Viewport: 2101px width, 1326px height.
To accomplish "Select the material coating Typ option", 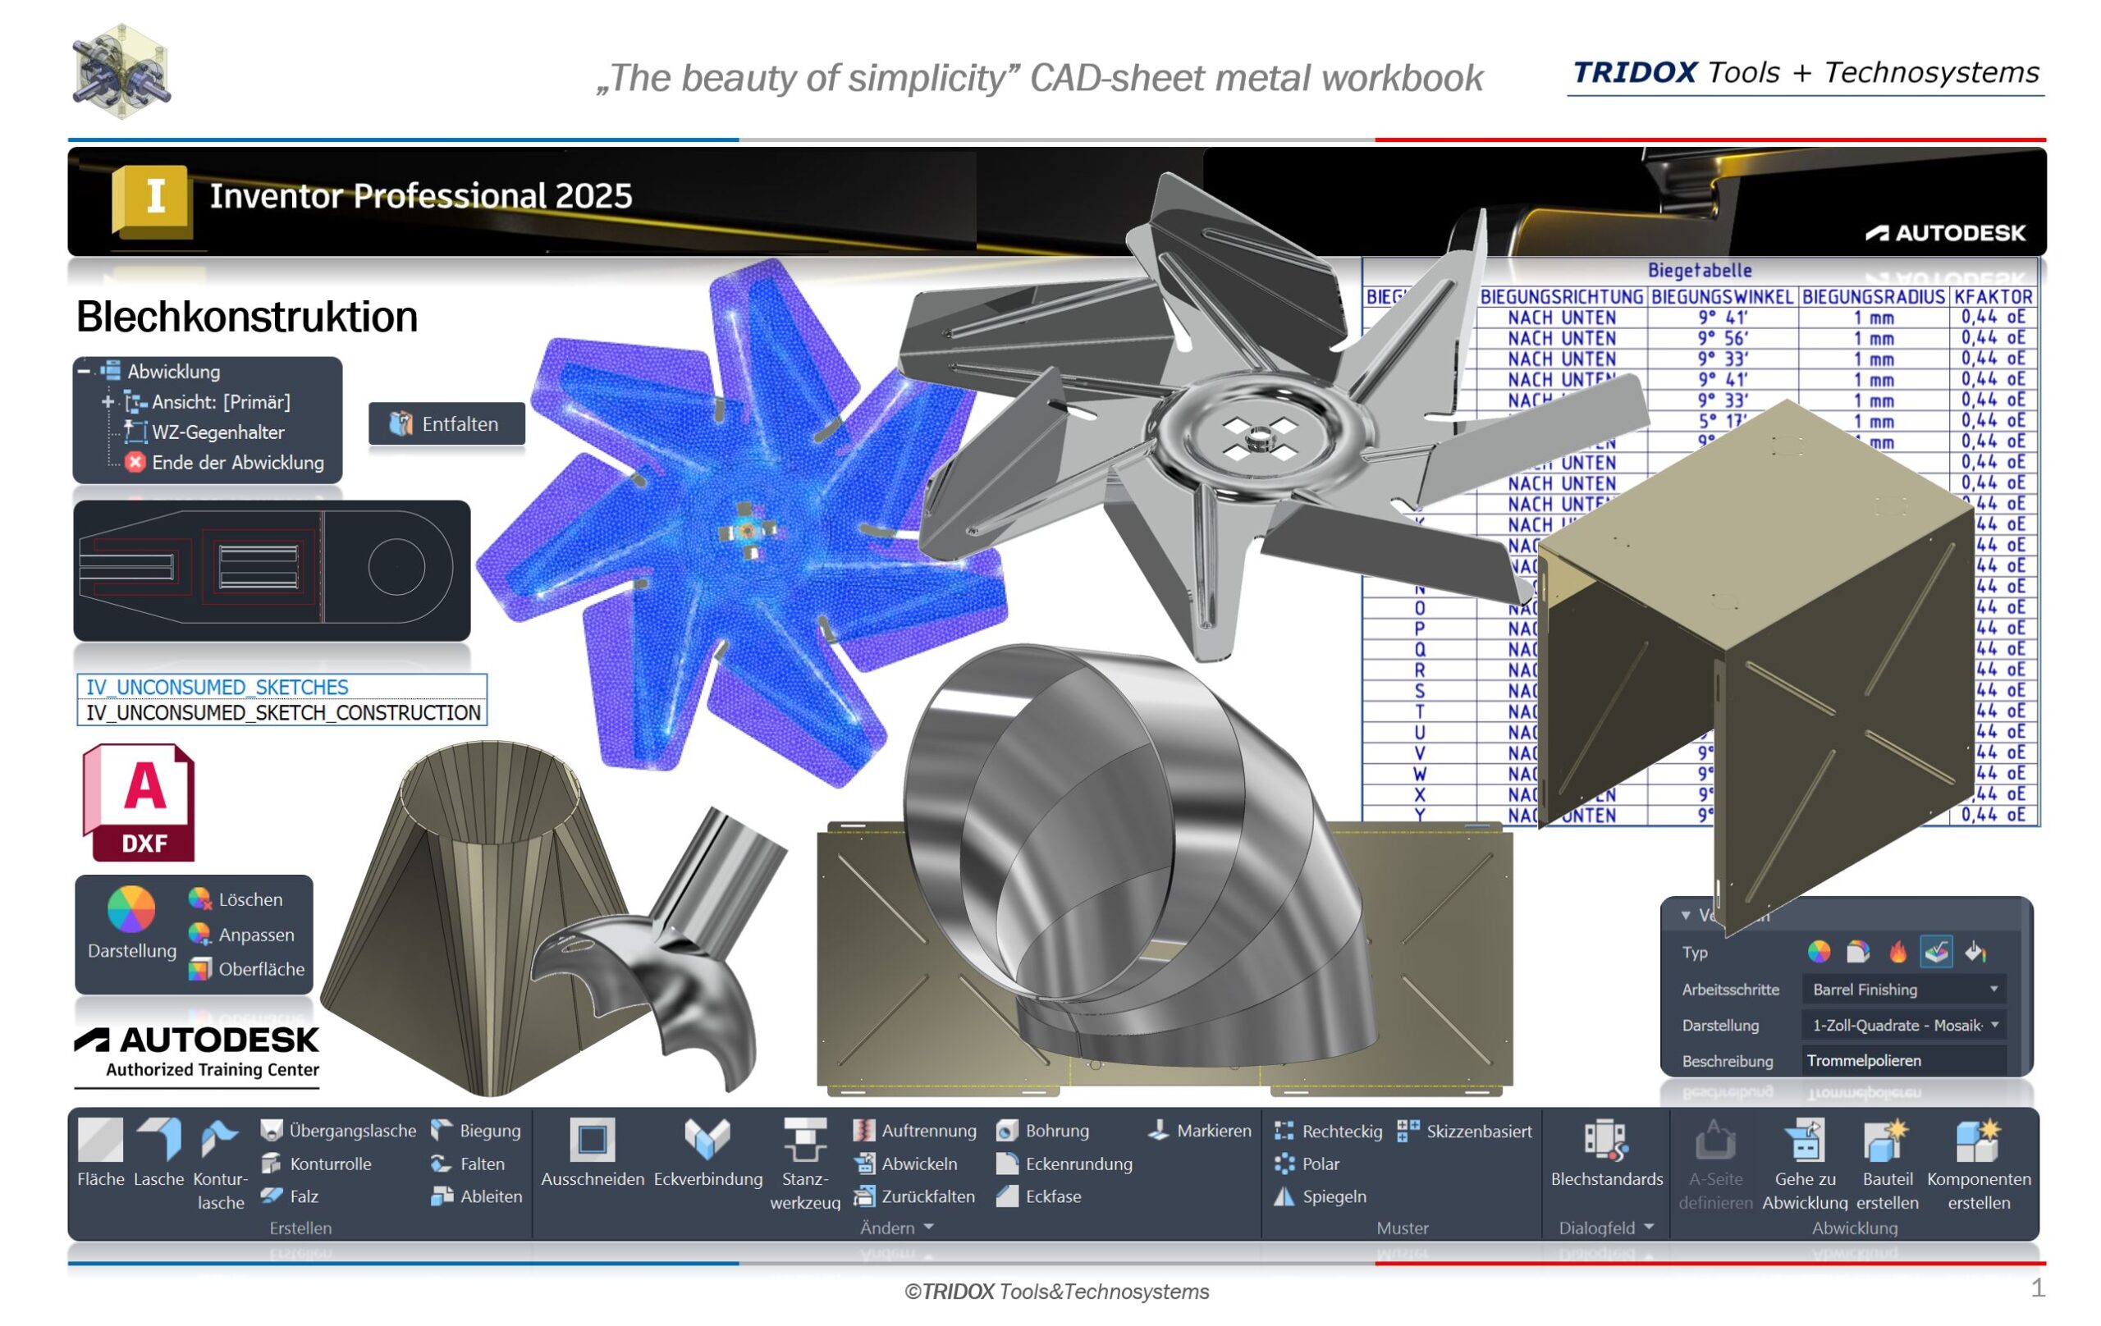I will click(x=1857, y=952).
